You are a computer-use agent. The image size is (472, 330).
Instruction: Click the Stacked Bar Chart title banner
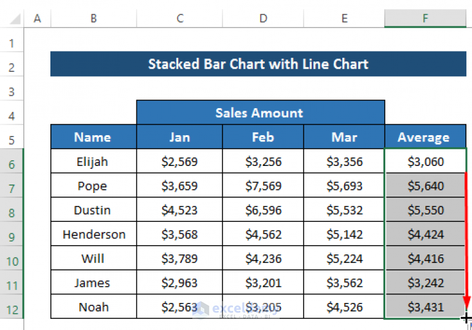coord(258,64)
